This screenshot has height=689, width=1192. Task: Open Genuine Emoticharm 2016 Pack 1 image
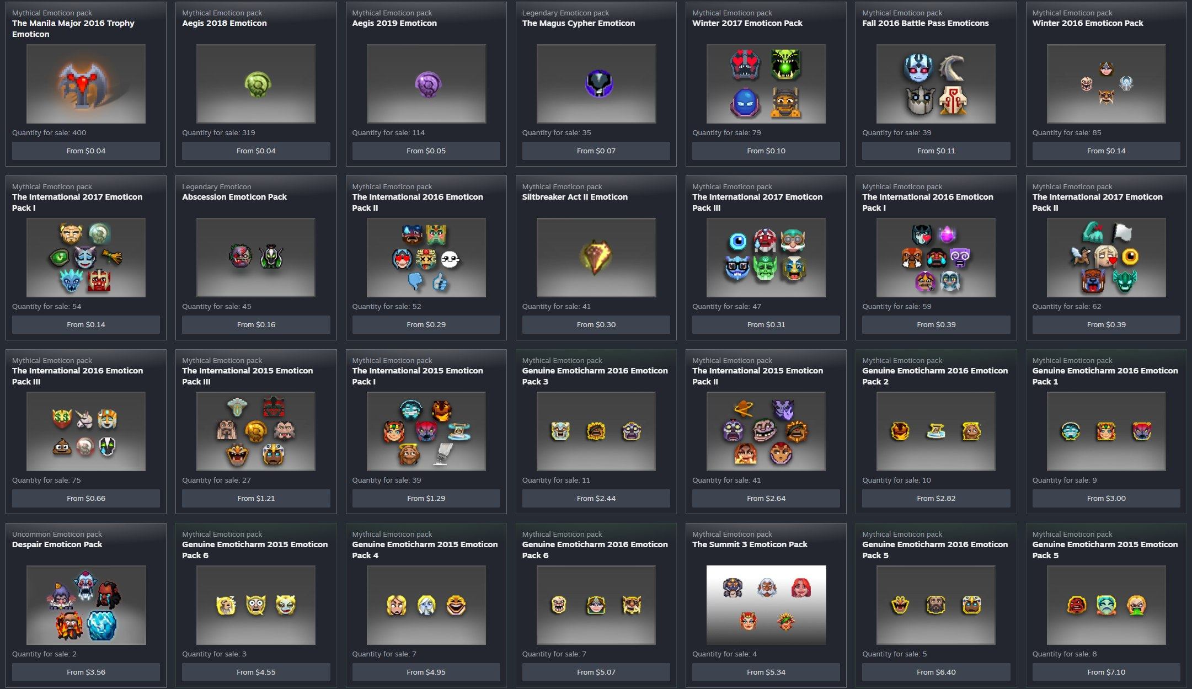(x=1107, y=431)
